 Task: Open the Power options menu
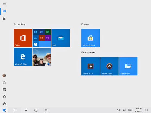pos(4,104)
